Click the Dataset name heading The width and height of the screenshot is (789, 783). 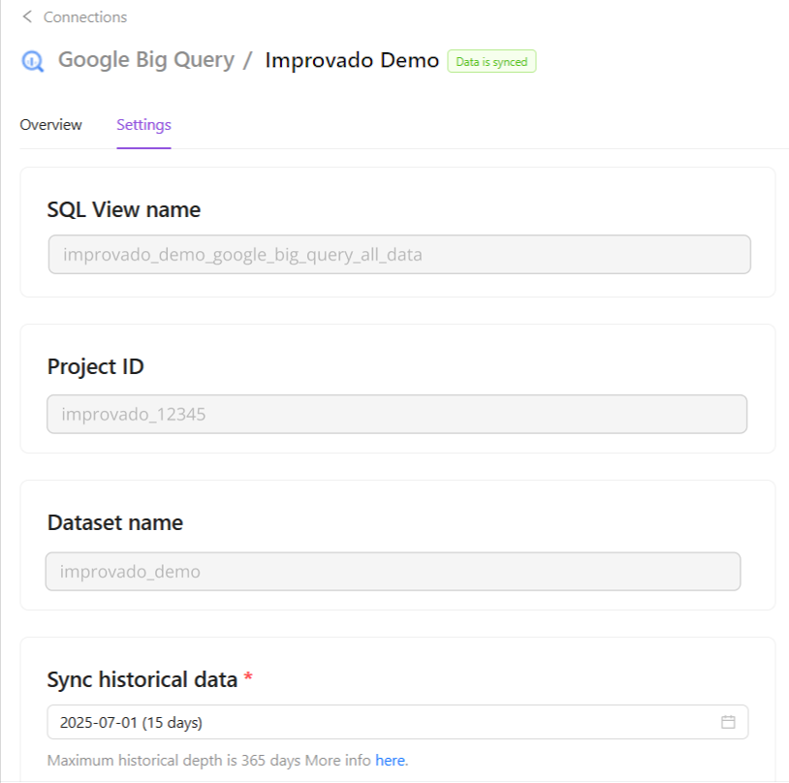coord(115,523)
